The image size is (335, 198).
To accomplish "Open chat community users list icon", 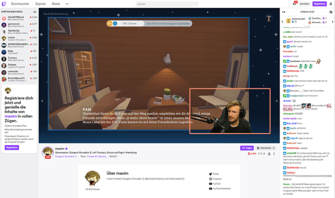I will pyautogui.click(x=331, y=12).
